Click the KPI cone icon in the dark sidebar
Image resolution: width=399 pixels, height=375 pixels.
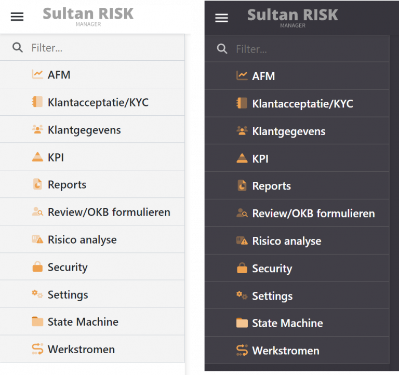tap(242, 158)
